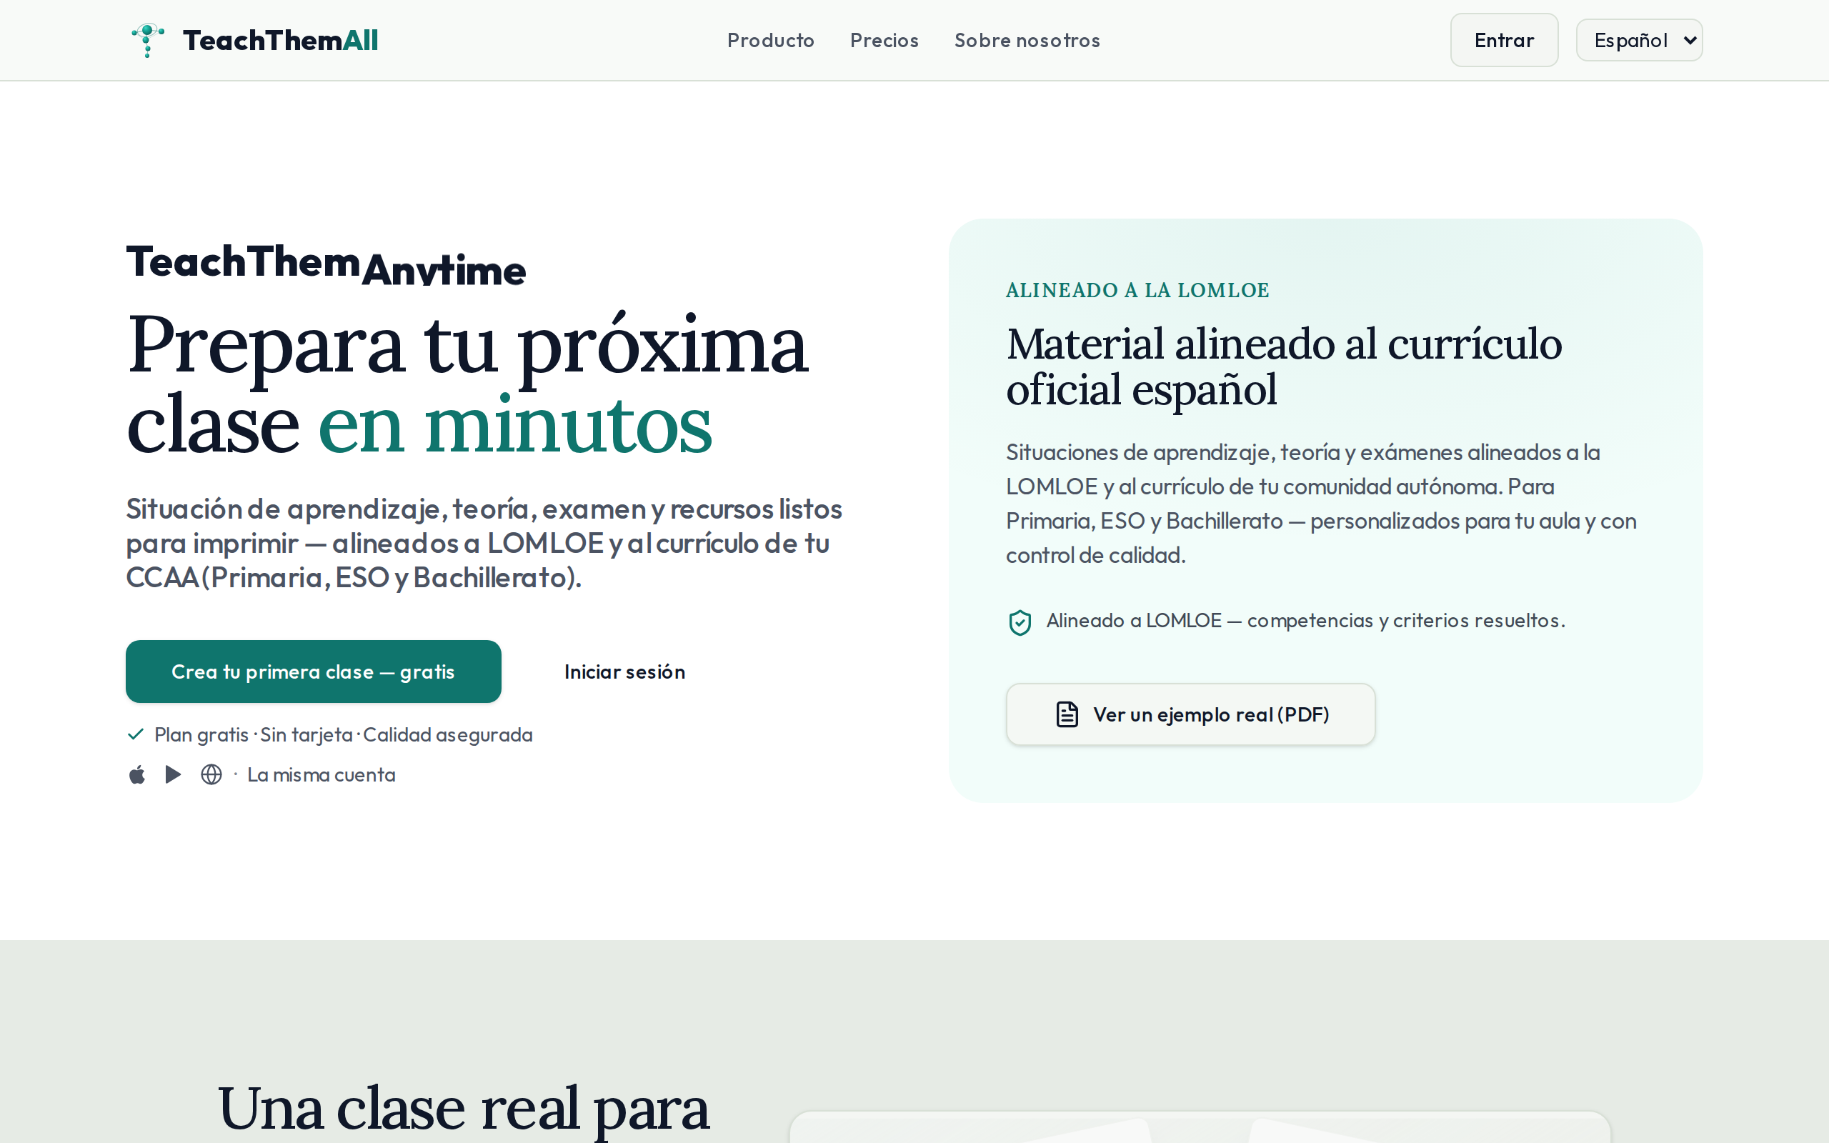This screenshot has height=1143, width=1829.
Task: Open the Español language dropdown
Action: pos(1638,40)
